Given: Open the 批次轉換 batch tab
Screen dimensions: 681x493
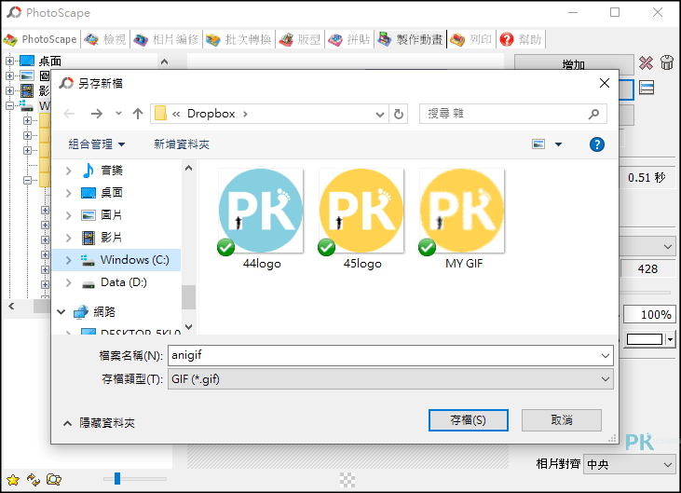Looking at the screenshot, I should 238,39.
